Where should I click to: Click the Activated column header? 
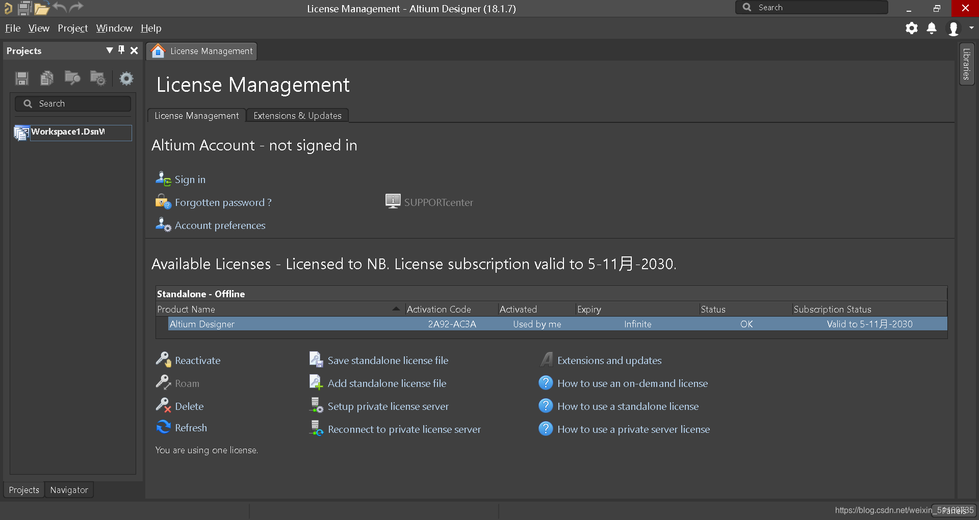(x=537, y=309)
